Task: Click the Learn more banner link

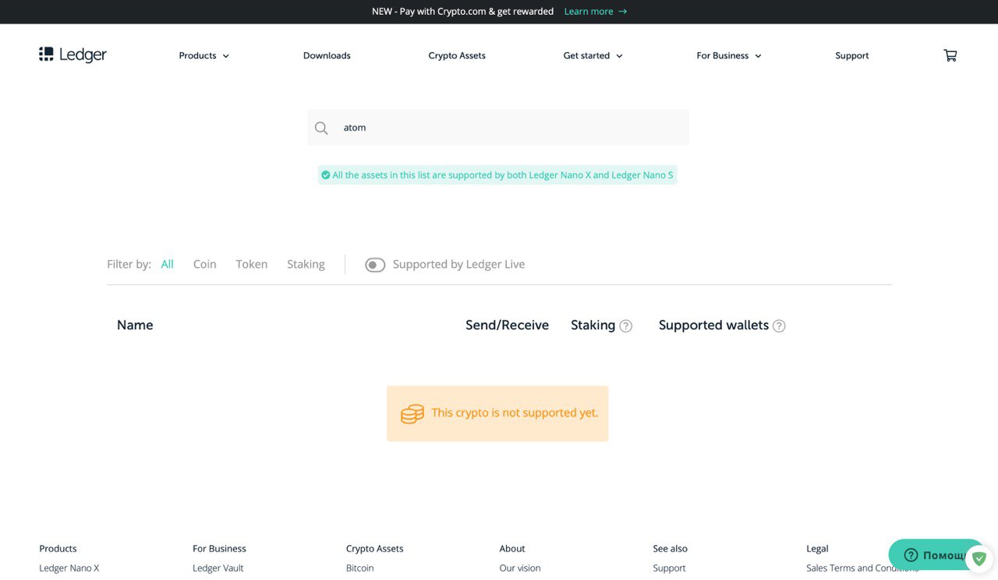Action: 596,12
